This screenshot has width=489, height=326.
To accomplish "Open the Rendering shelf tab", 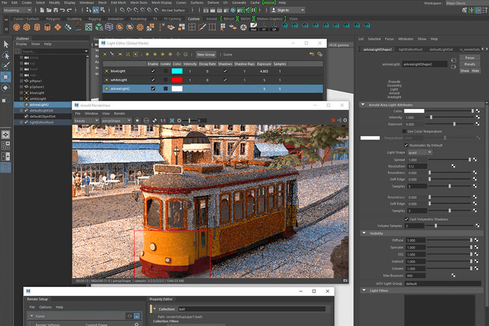I will click(138, 19).
